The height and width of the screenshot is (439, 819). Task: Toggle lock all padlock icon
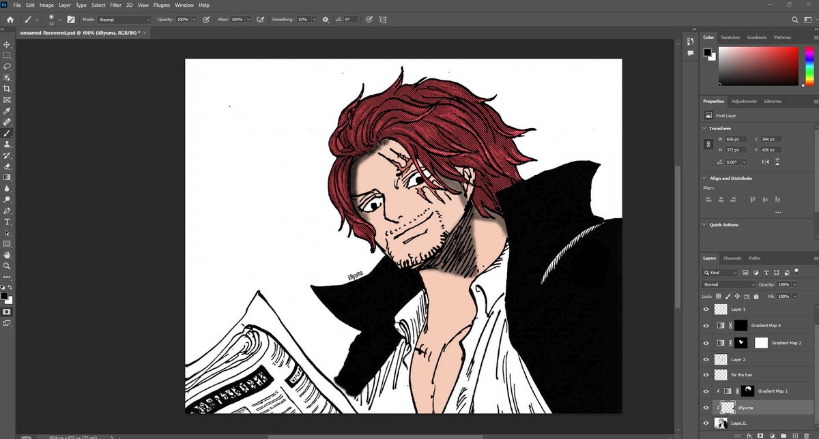pyautogui.click(x=756, y=297)
